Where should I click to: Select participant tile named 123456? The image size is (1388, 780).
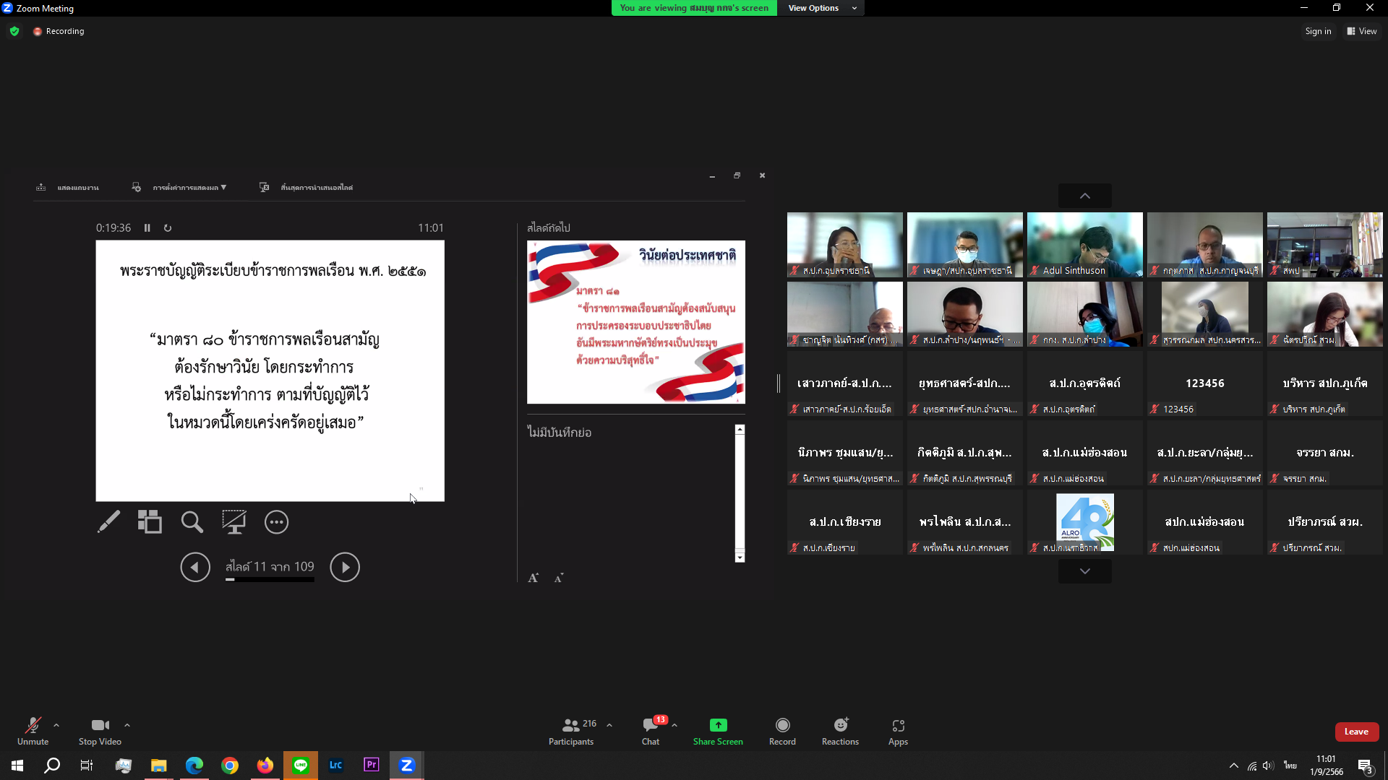point(1204,383)
